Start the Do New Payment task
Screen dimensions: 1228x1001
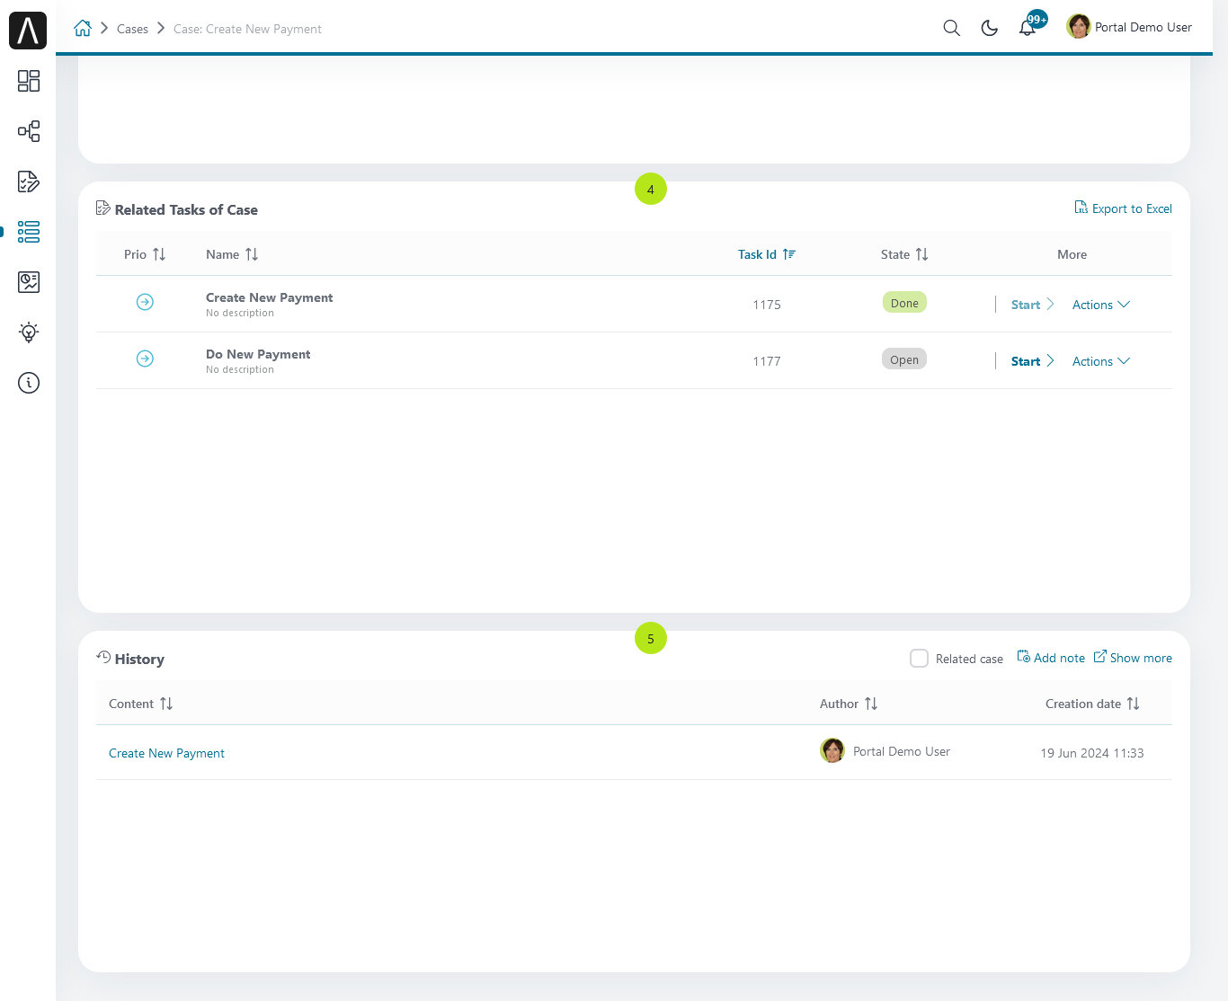[1032, 361]
